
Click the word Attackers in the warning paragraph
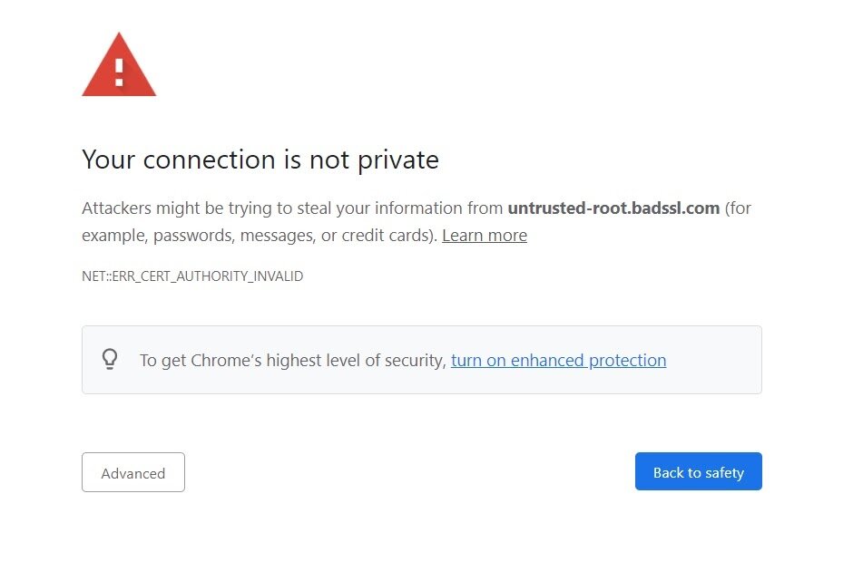(116, 208)
